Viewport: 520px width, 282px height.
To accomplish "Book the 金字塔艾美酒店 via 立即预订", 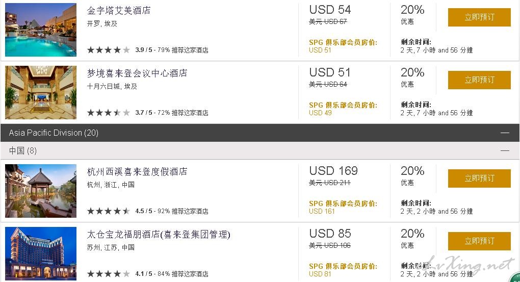I will tap(479, 17).
